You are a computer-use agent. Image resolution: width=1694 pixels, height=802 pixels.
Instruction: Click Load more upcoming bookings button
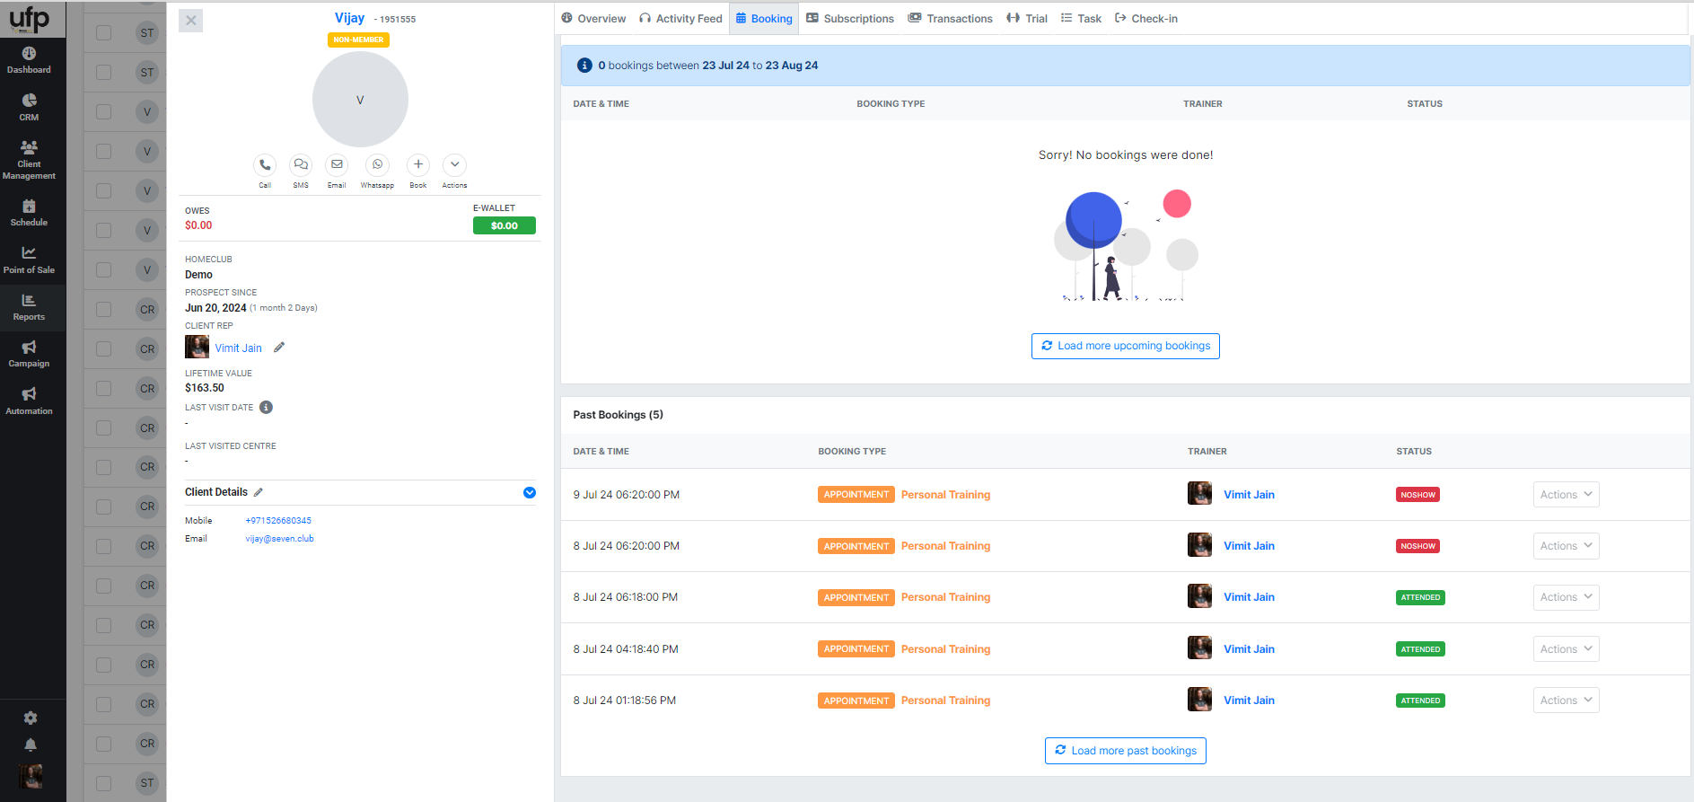click(x=1125, y=346)
